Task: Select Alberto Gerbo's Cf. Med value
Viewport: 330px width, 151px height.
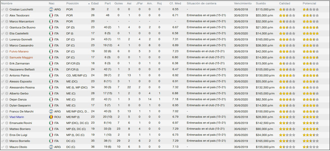Action: (x=175, y=94)
